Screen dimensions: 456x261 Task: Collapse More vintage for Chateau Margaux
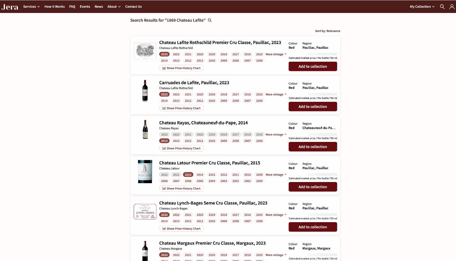pyautogui.click(x=276, y=255)
